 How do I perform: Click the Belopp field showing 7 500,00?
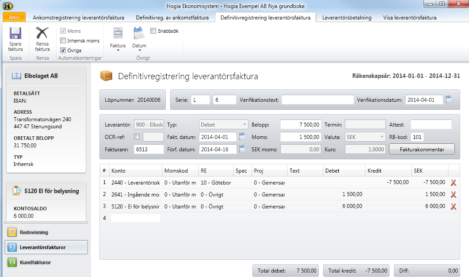tap(301, 124)
